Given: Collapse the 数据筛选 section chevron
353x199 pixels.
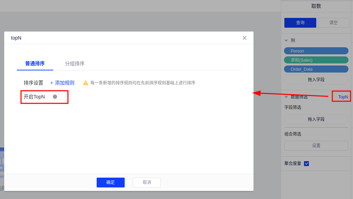Looking at the screenshot, I should [x=286, y=97].
